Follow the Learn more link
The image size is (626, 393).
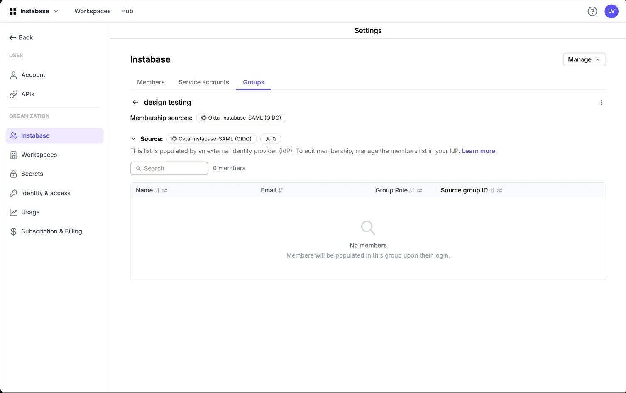pos(479,151)
